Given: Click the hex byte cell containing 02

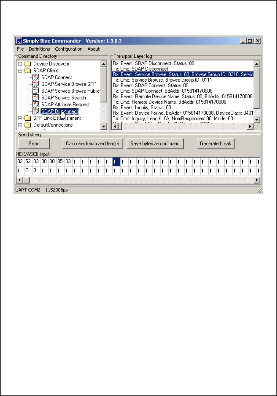Looking at the screenshot, I should [20, 161].
